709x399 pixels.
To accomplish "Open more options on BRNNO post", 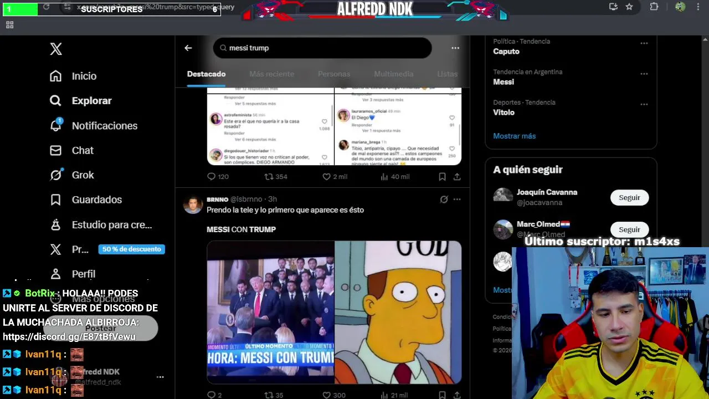I will [x=457, y=199].
